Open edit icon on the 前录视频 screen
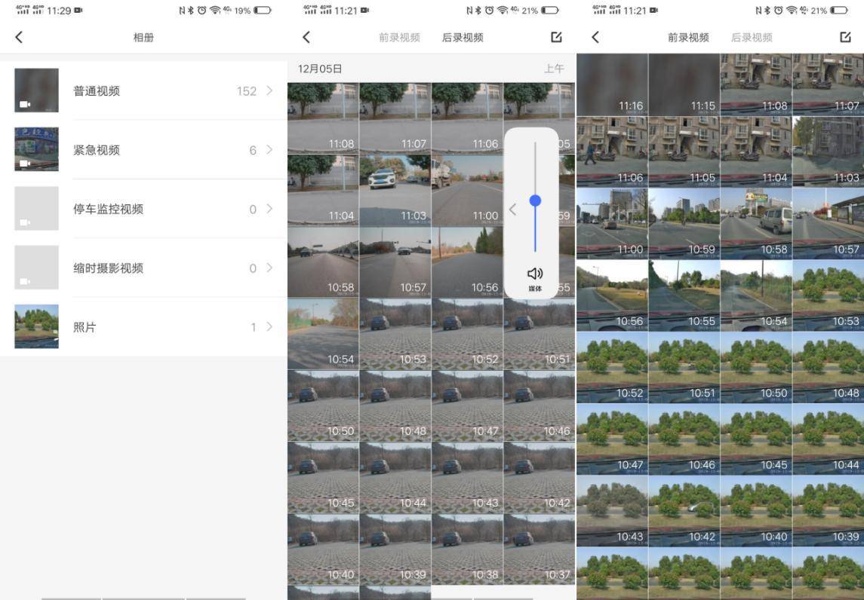864x600 pixels. point(845,37)
